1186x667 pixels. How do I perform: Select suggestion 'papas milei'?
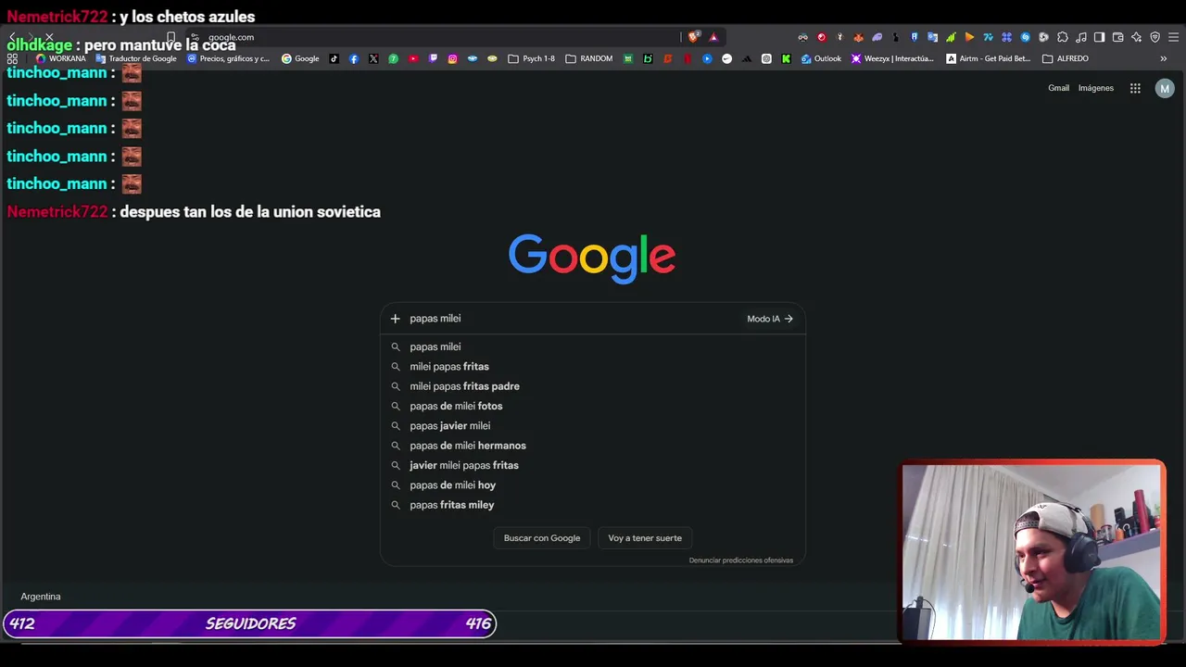pyautogui.click(x=593, y=346)
